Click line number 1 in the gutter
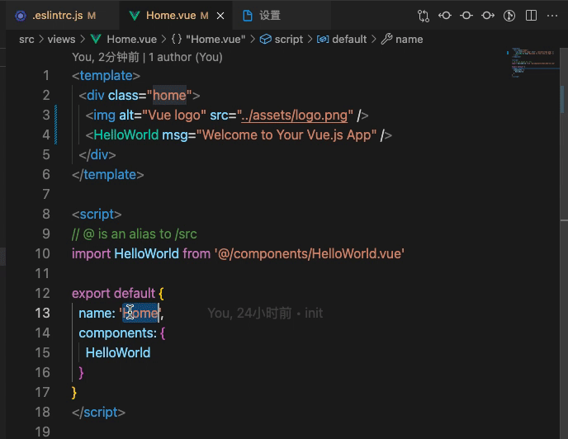Viewport: 568px width, 439px height. (x=46, y=76)
